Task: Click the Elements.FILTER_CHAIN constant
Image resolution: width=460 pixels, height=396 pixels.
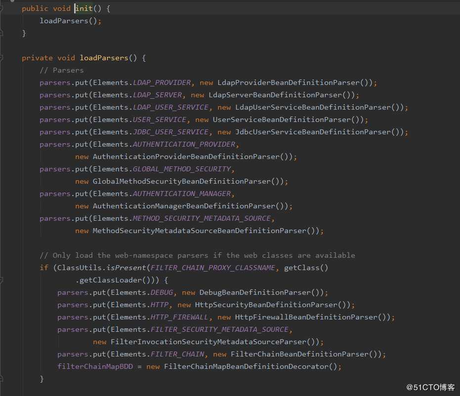Action: point(177,354)
